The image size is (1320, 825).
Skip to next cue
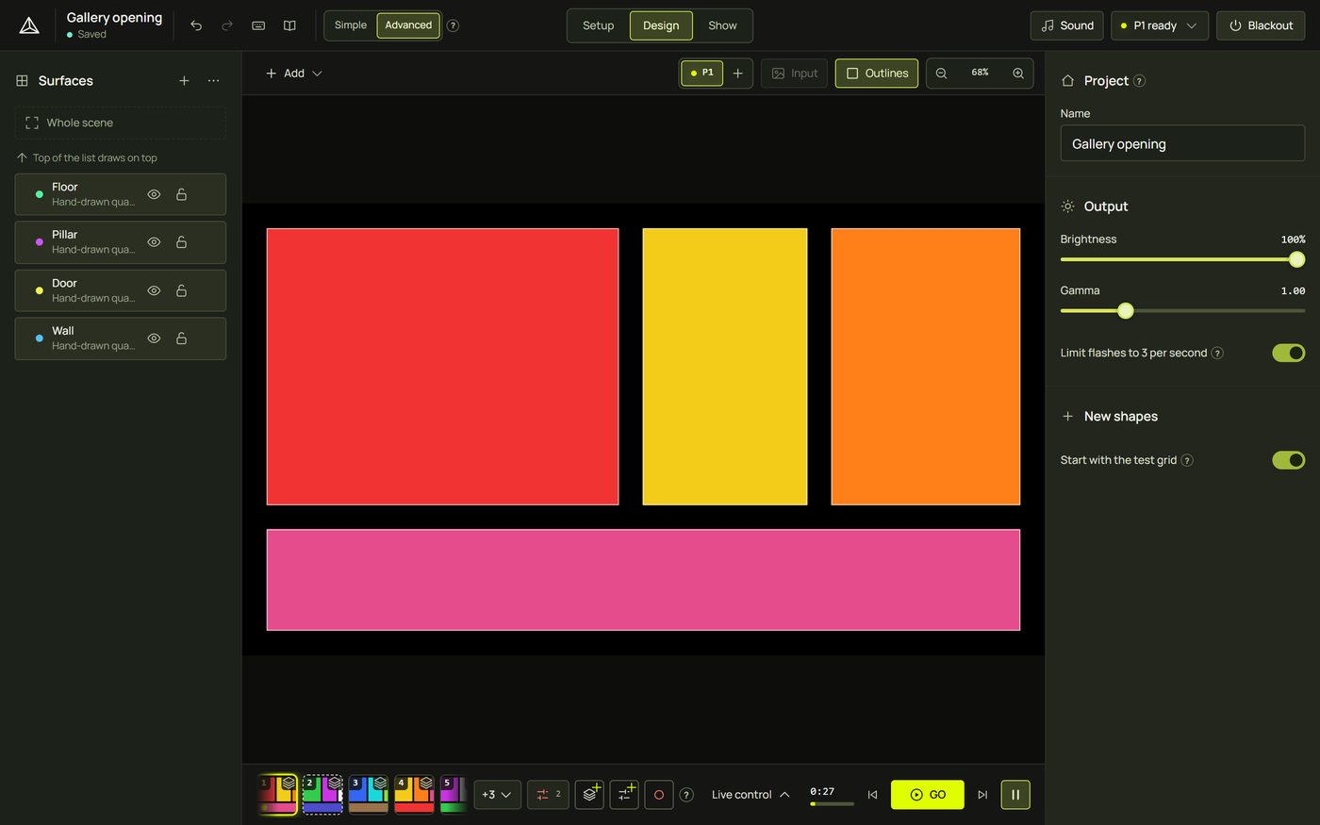[x=982, y=795]
